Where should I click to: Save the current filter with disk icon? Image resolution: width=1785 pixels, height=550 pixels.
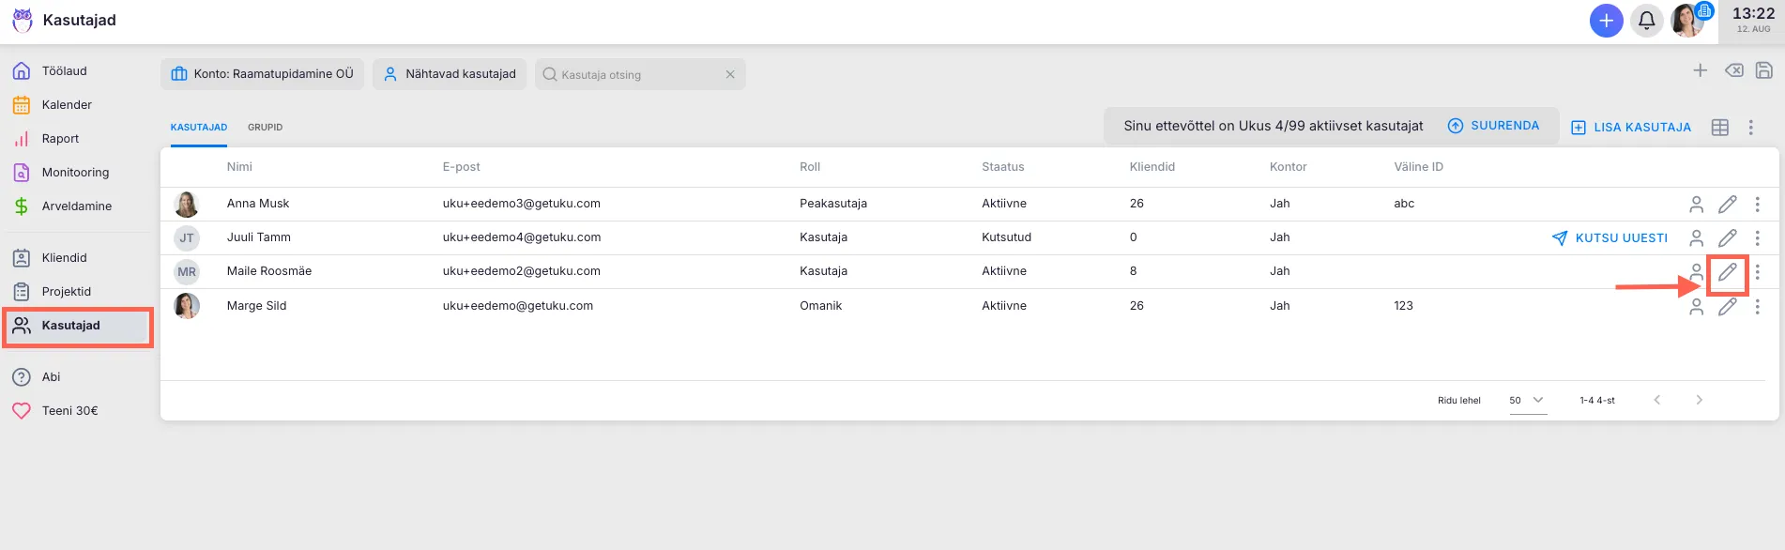[1763, 70]
